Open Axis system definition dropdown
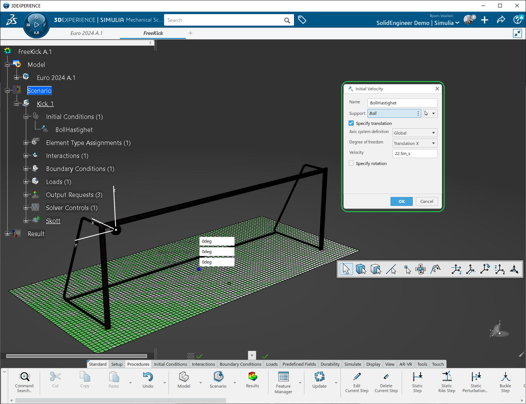Viewport: 526px width, 404px height. [x=415, y=133]
